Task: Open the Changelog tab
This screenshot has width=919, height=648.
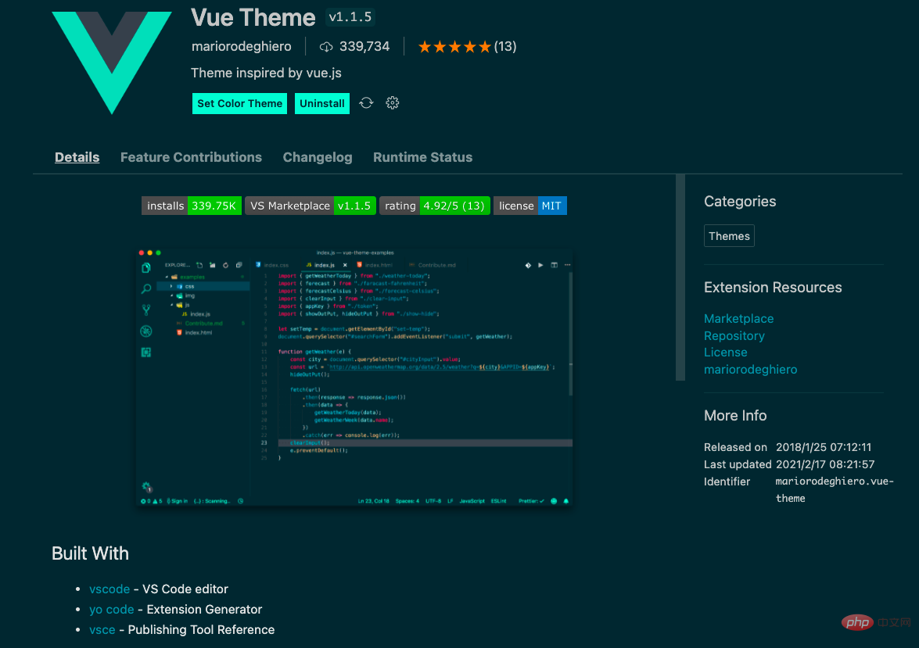Action: [318, 157]
